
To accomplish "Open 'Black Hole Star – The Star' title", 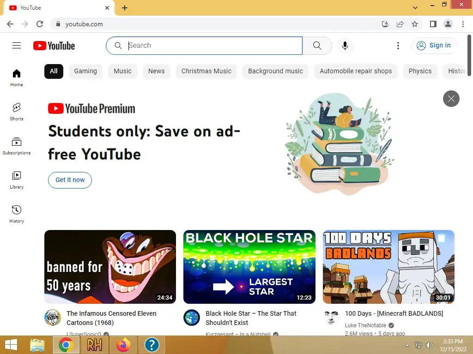I will (x=251, y=318).
